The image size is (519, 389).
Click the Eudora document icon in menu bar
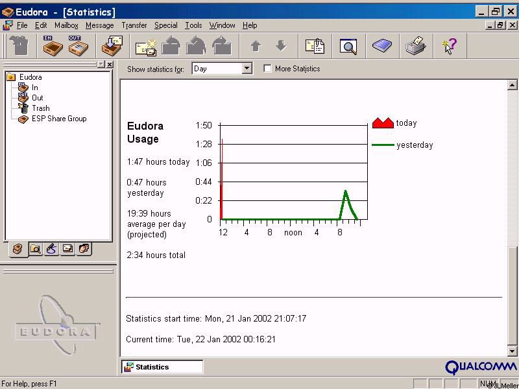(8, 25)
